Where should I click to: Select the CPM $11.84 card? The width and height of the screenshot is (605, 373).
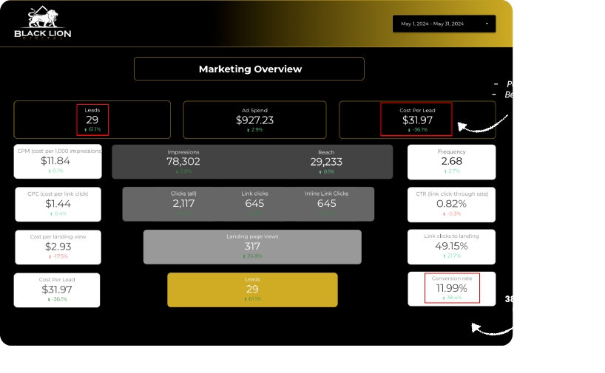point(58,162)
